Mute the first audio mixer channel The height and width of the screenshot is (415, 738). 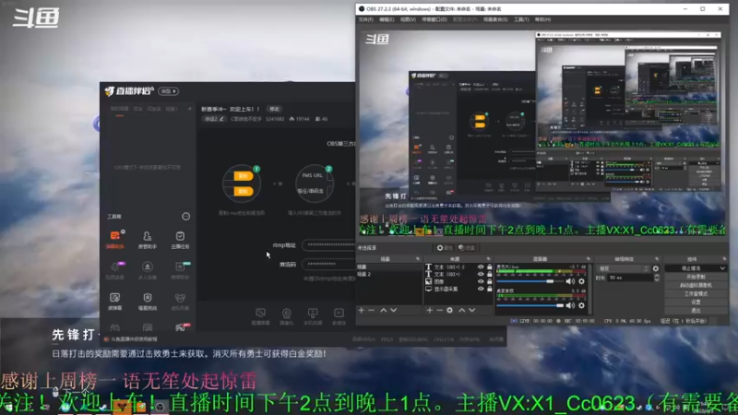[x=570, y=281]
